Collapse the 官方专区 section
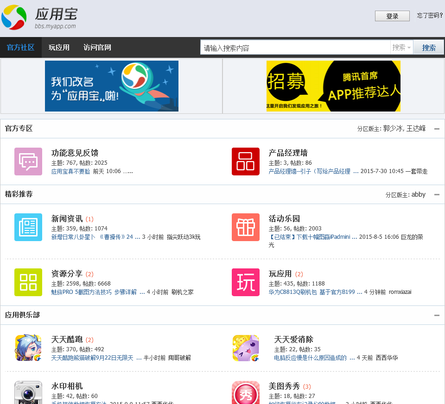 click(437, 129)
